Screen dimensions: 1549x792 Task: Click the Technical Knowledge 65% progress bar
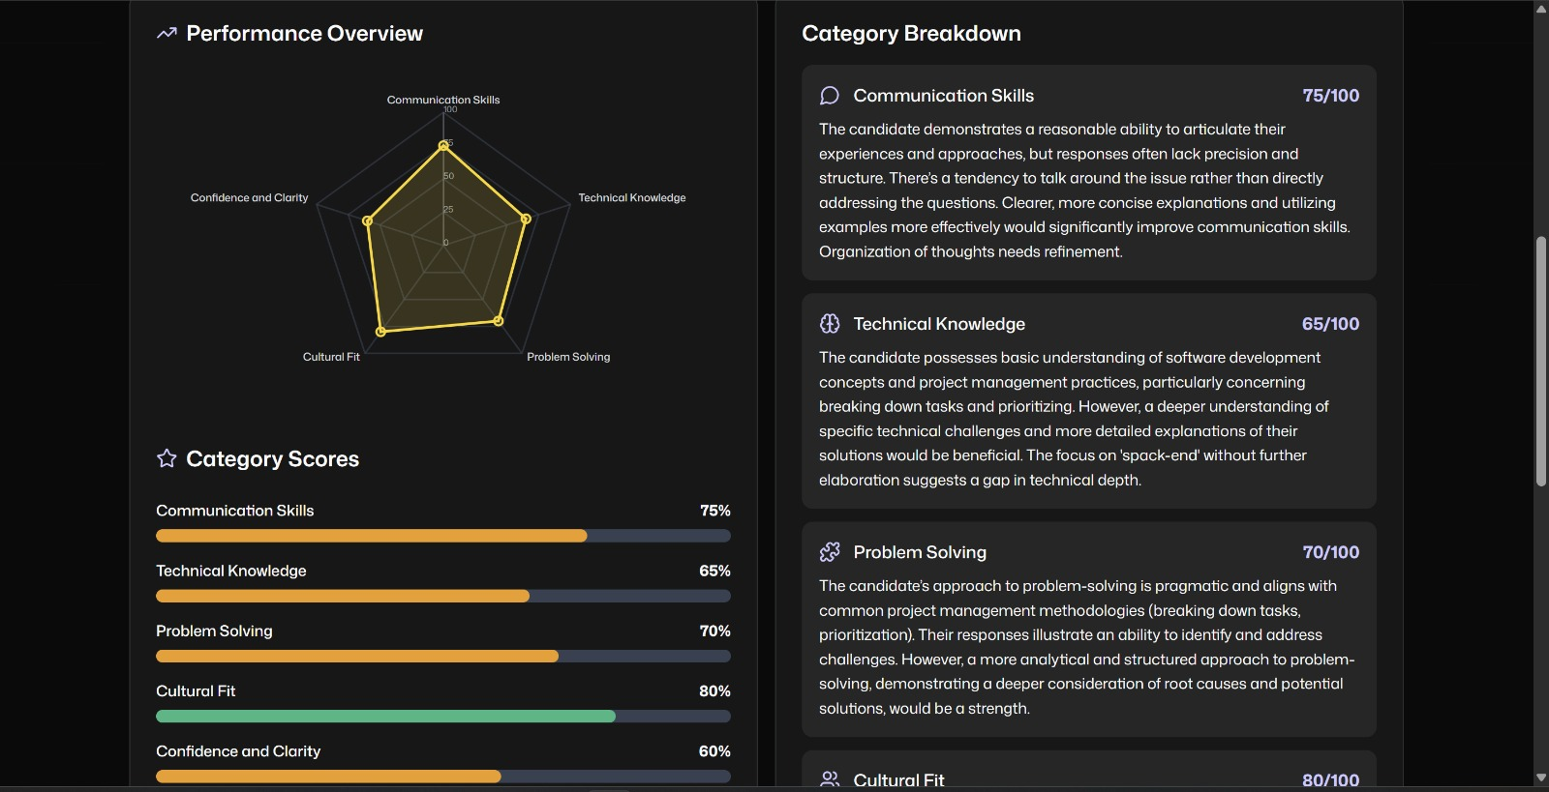pyautogui.click(x=442, y=596)
